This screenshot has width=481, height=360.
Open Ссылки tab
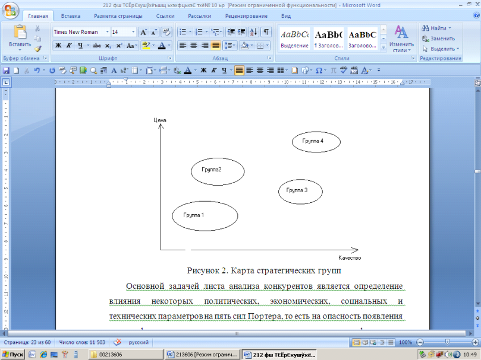pyautogui.click(x=165, y=16)
